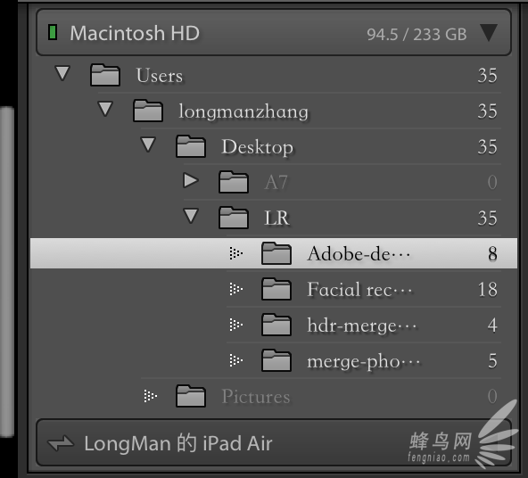Open the LongMan iPad Air device header
The image size is (528, 478).
tap(274, 442)
